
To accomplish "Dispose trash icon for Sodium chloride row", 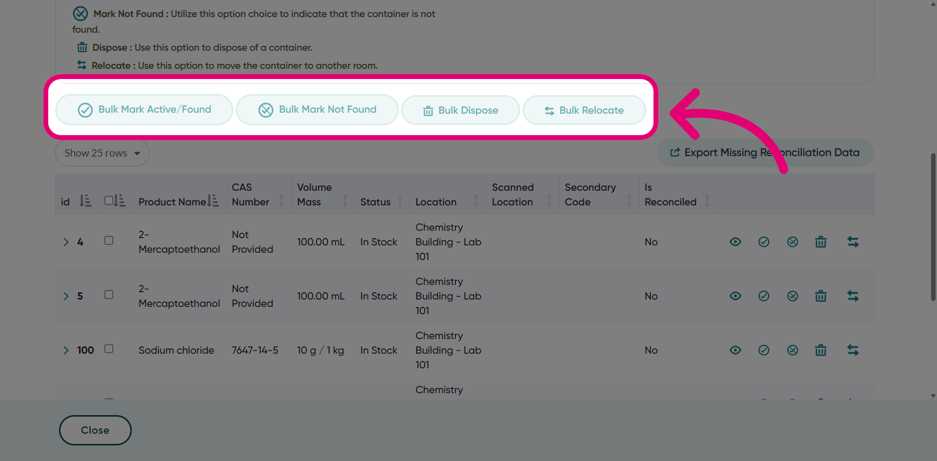I will [821, 350].
